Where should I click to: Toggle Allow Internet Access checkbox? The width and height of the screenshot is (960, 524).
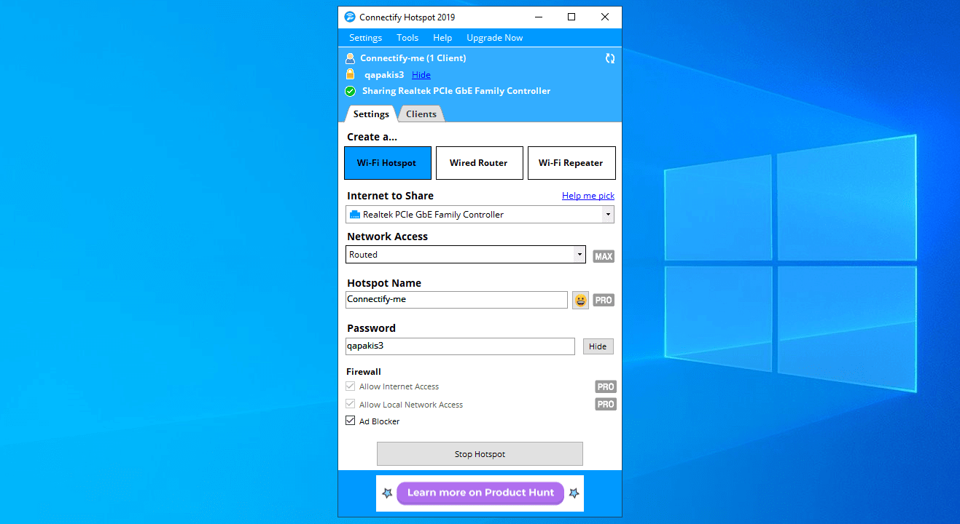click(351, 386)
